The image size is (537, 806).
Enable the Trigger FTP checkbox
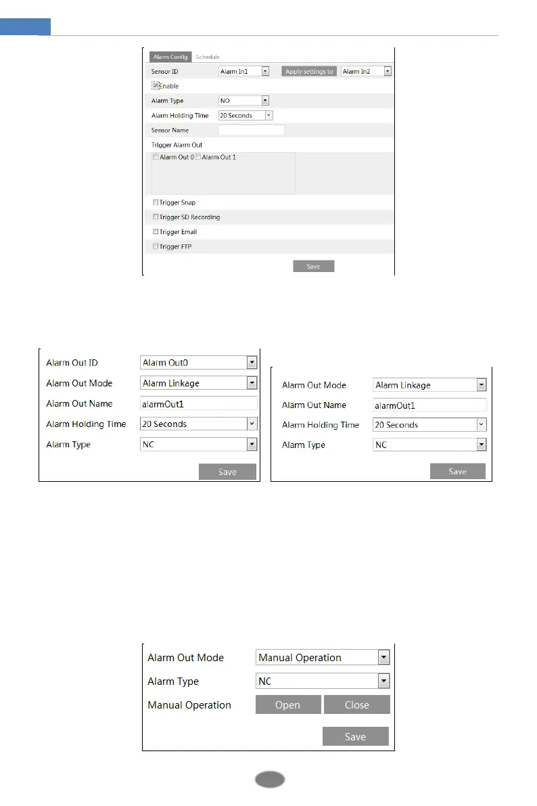(x=155, y=247)
